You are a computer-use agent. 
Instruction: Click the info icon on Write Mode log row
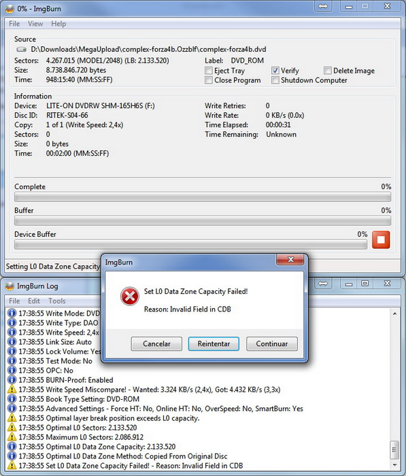click(x=12, y=313)
